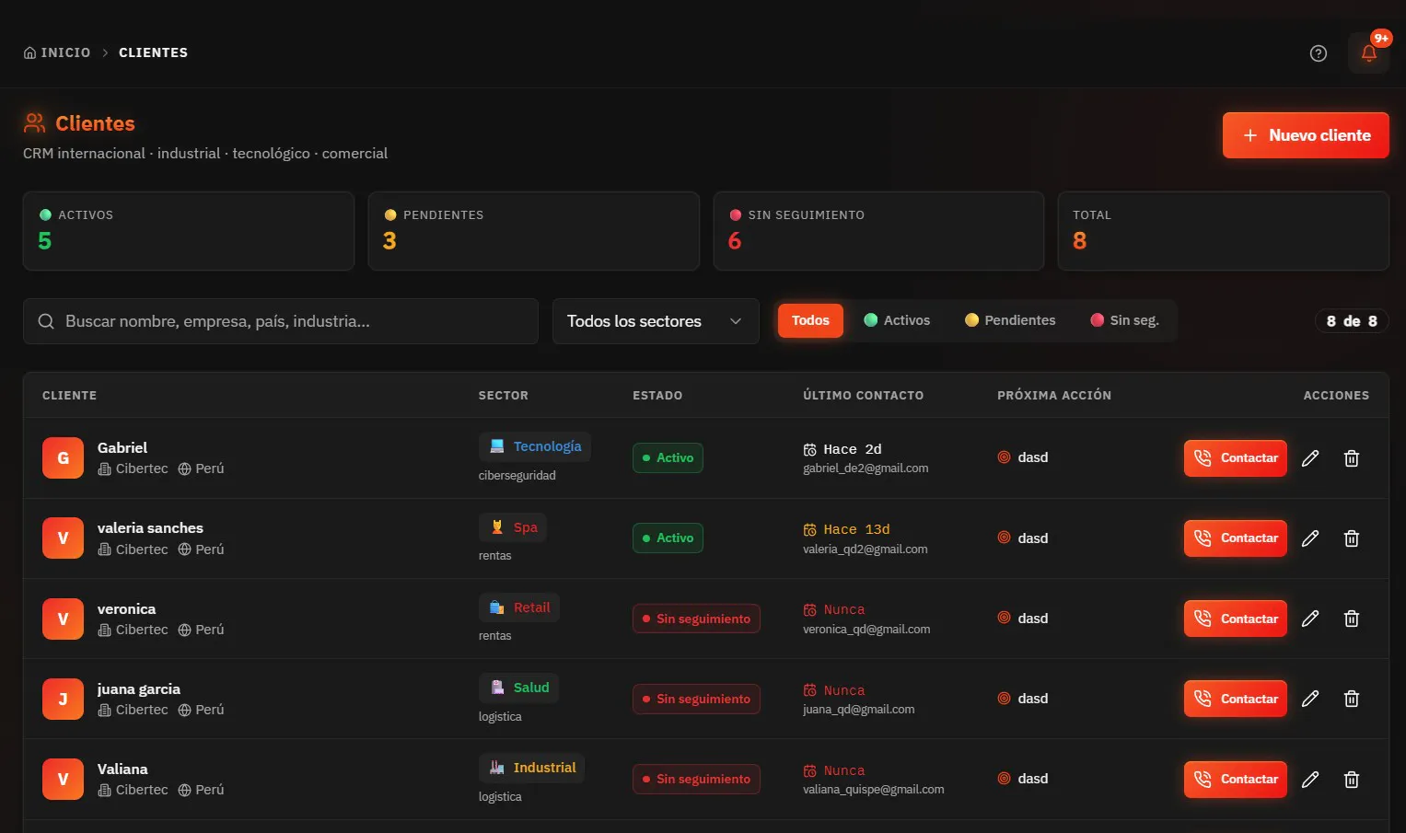Image resolution: width=1406 pixels, height=833 pixels.
Task: Filter list by Sin seg. status
Action: [1124, 320]
